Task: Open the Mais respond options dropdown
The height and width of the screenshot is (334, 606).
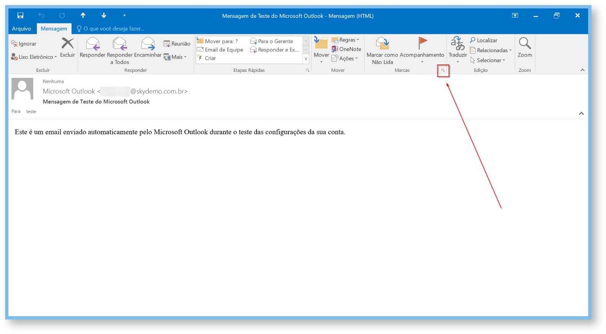Action: (x=175, y=57)
